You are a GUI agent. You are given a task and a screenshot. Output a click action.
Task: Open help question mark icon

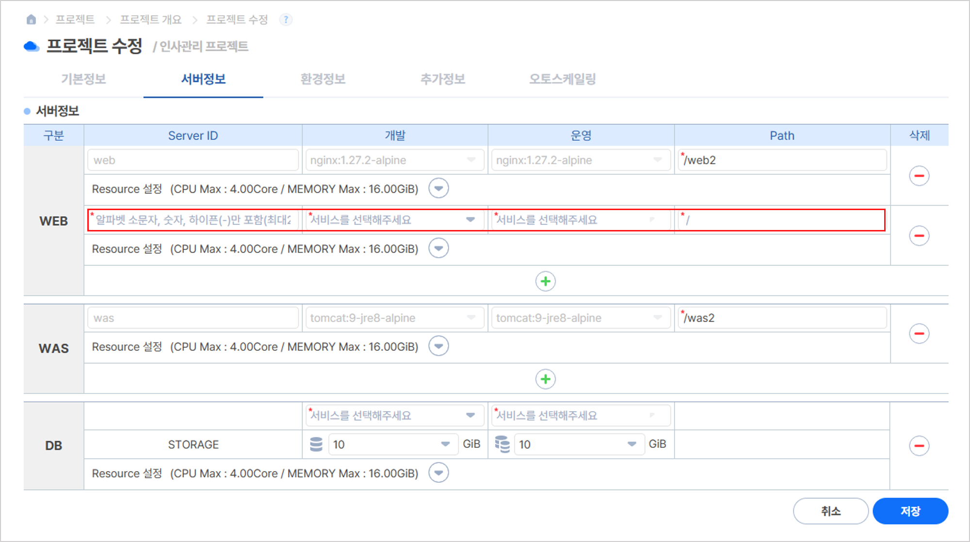pos(286,19)
